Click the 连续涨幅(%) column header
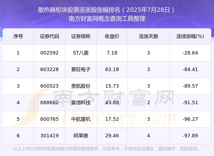The width and height of the screenshot is (214, 156). [190, 36]
